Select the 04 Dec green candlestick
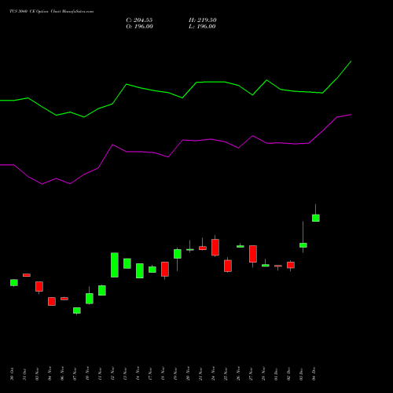Viewport: 393px width, 393px height. tap(316, 218)
